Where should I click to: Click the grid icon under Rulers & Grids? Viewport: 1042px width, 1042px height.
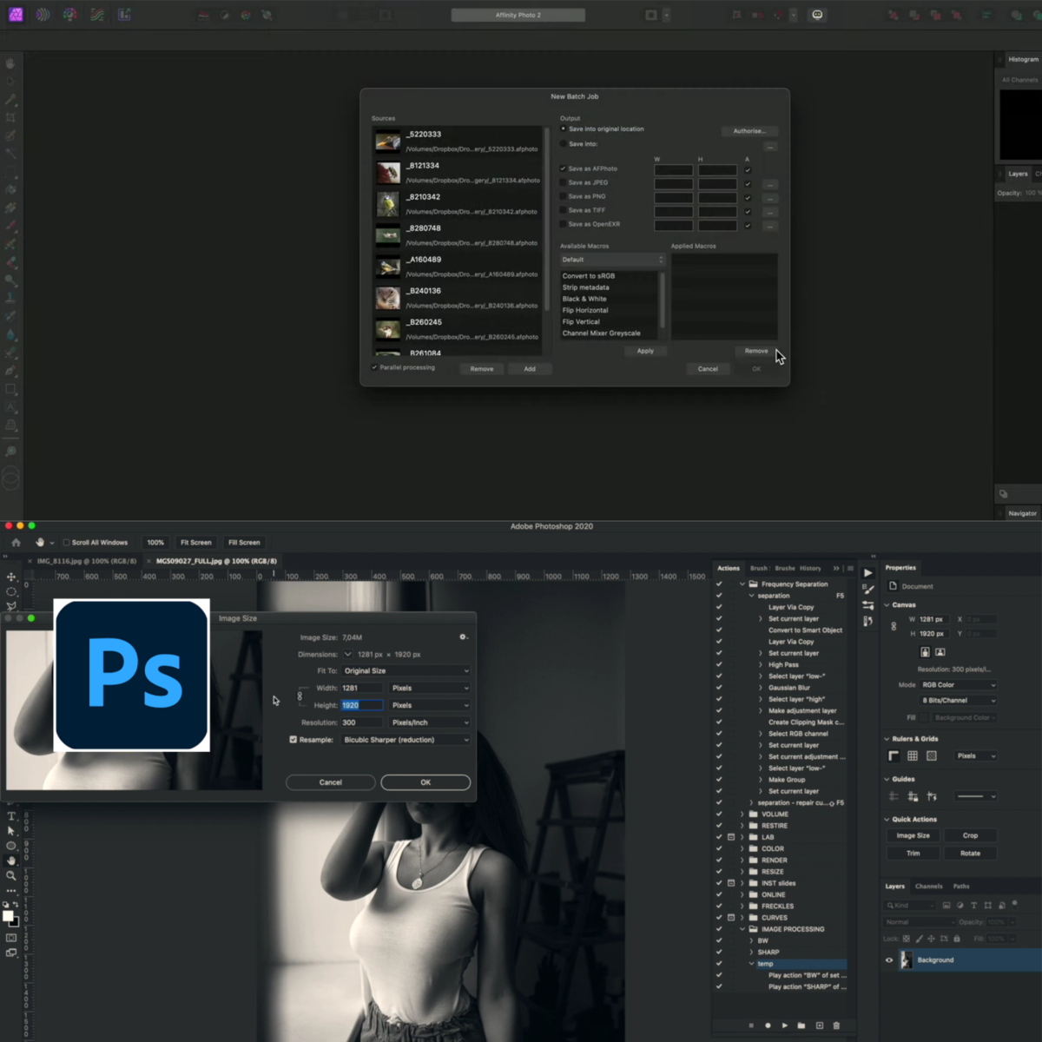[912, 755]
